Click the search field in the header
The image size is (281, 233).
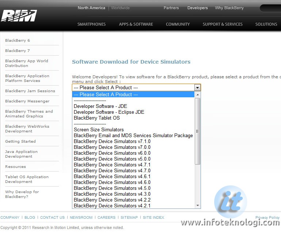270,8
